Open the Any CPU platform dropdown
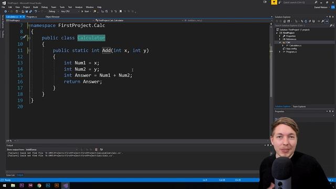Screen dimensions: 336x189 (70, 12)
